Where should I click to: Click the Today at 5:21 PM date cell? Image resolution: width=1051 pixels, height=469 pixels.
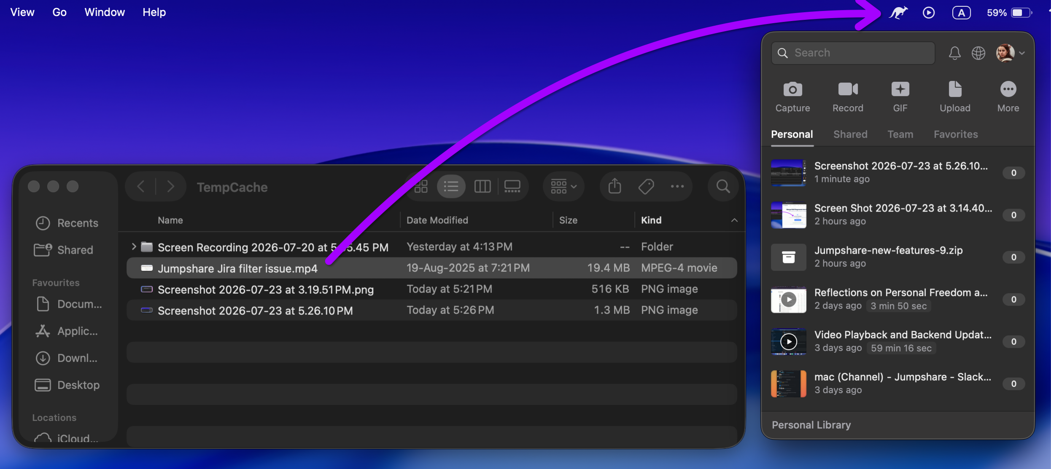449,289
